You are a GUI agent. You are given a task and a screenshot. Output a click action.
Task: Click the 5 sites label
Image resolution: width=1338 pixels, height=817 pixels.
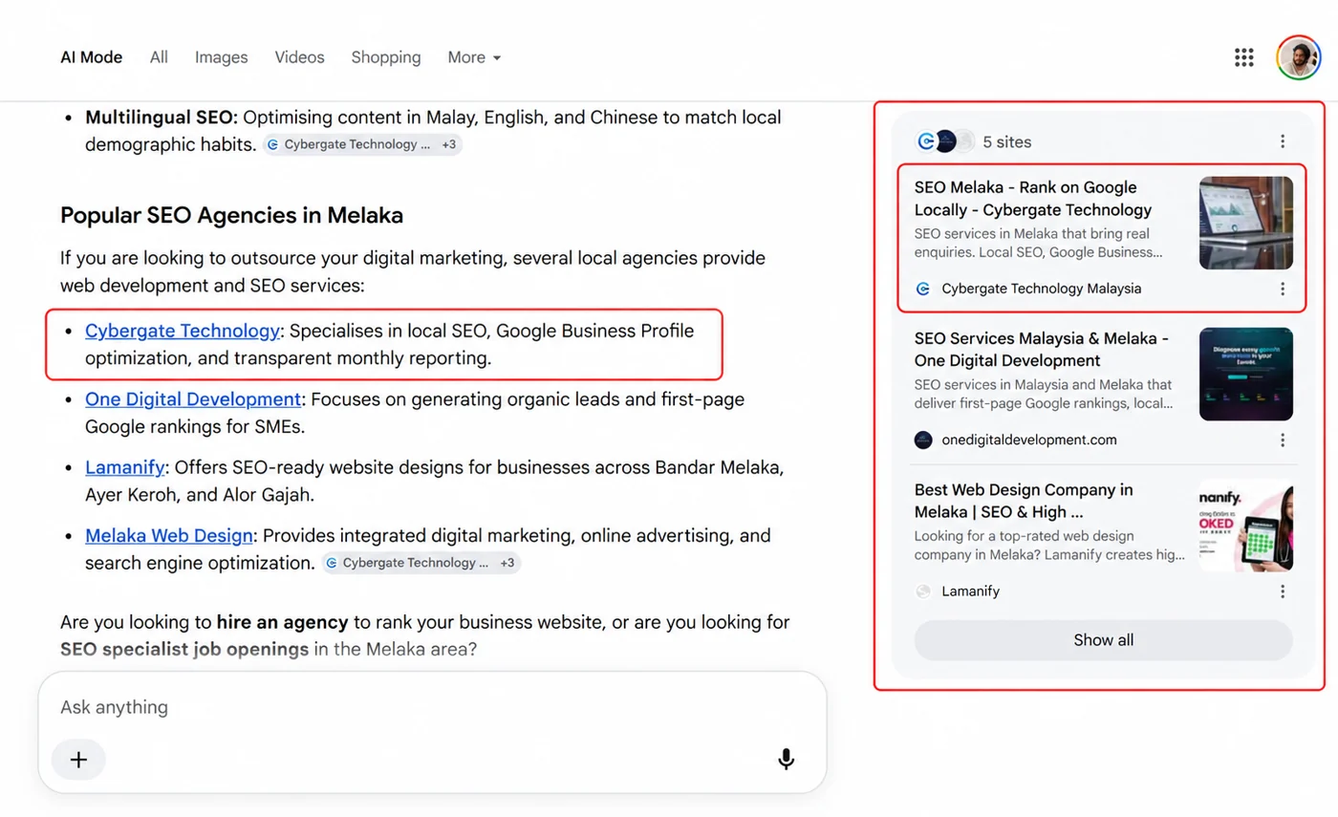pyautogui.click(x=1007, y=141)
